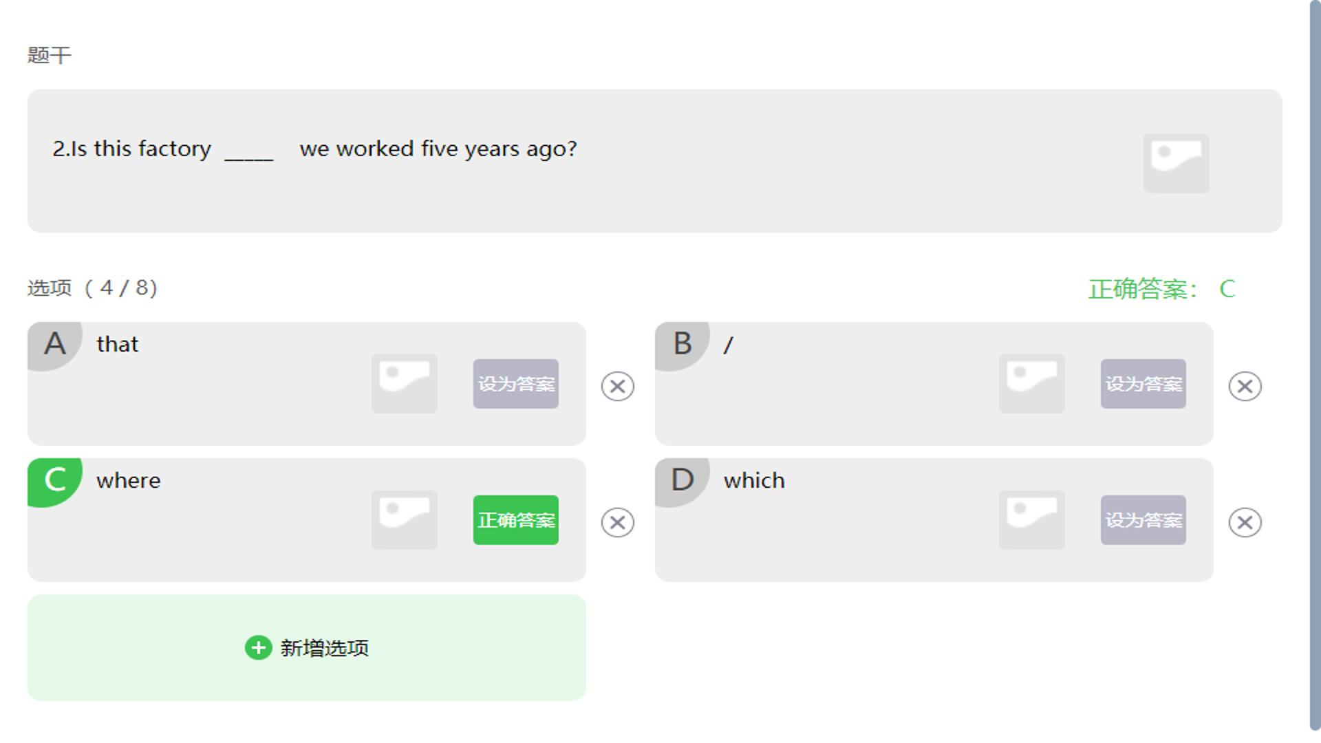Select the green C letter badge
The width and height of the screenshot is (1321, 743).
point(55,482)
